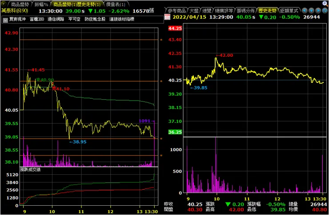Viewport: 329px width, 215px height.
Task: Open the 機構評等 tab
Action: 224,11
